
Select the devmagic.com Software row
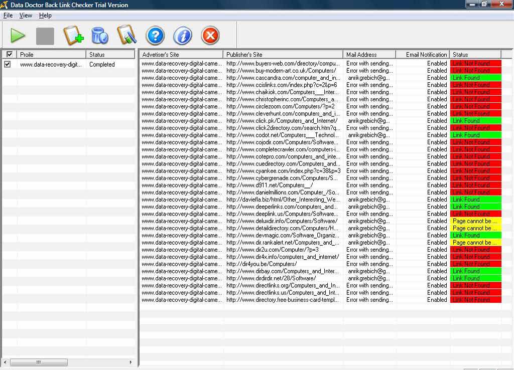[321, 236]
